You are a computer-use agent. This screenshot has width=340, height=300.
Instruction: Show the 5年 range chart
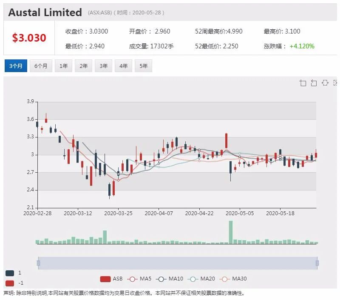pyautogui.click(x=143, y=66)
